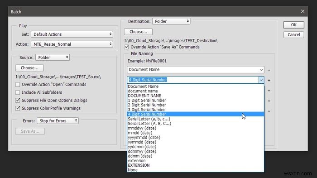Viewport: 317px width, 178px height.
Task: Select mmddyy (date) option
Action: coord(196,128)
